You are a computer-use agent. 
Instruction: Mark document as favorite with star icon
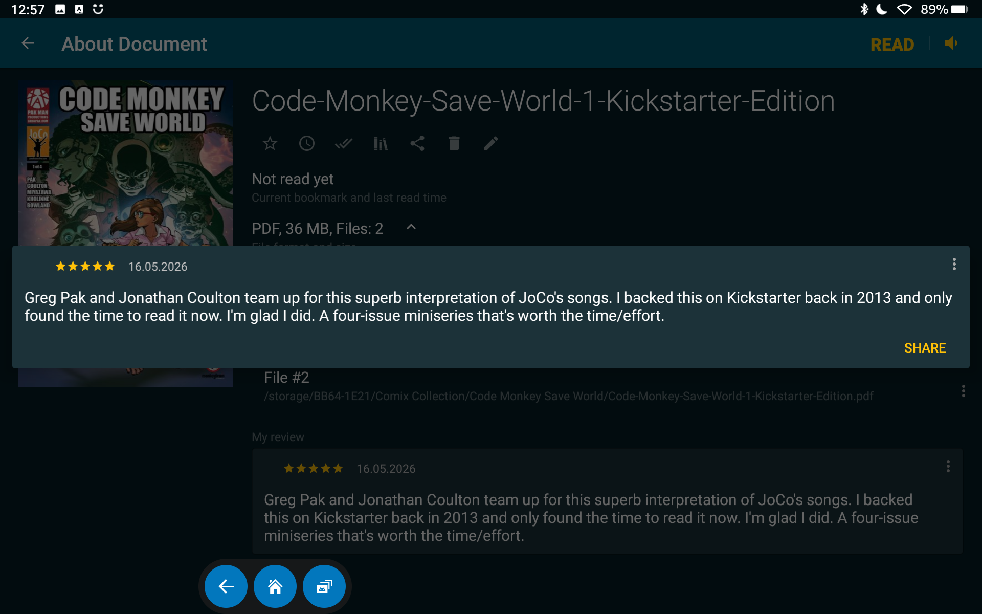(270, 143)
